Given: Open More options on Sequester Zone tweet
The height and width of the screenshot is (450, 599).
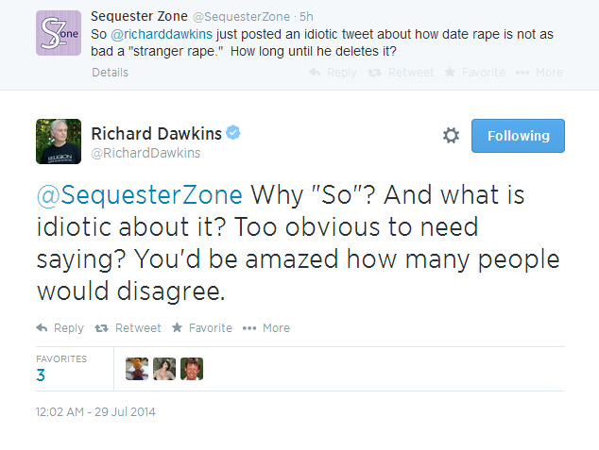Looking at the screenshot, I should click(x=539, y=73).
